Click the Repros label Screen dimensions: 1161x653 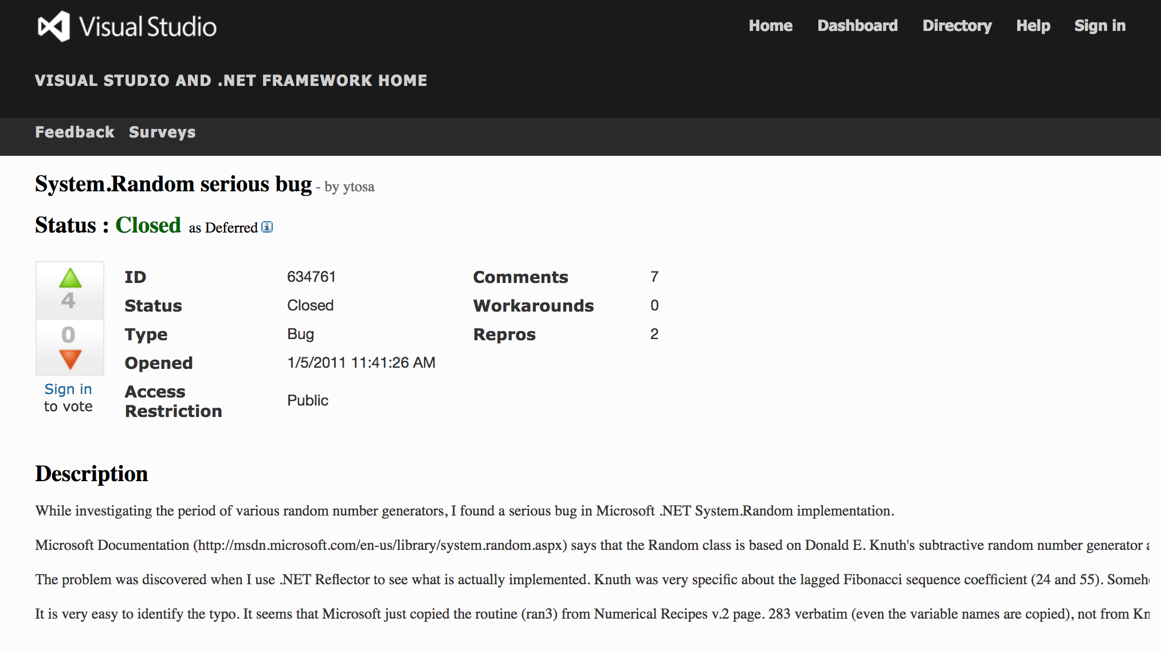pyautogui.click(x=504, y=335)
